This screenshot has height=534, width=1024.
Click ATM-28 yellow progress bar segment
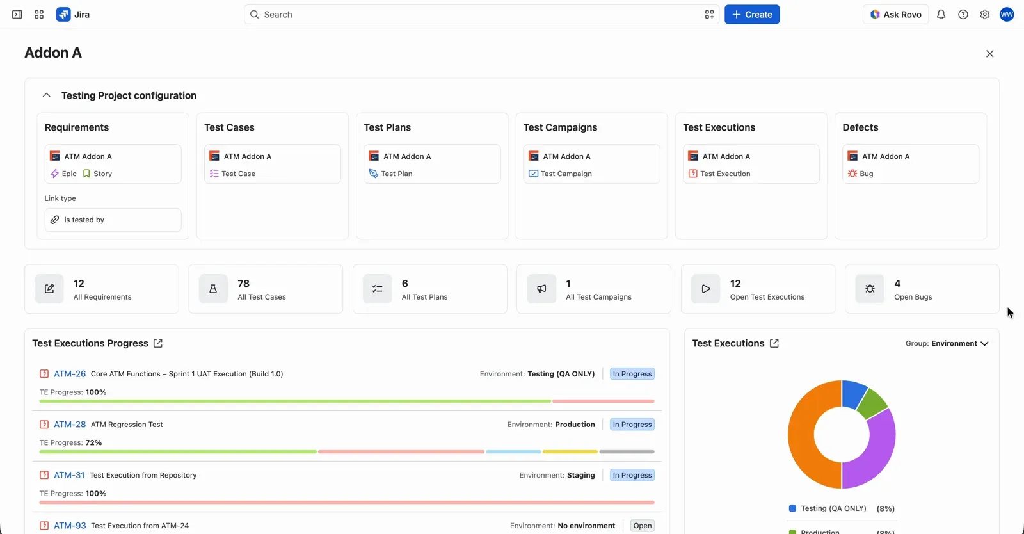point(570,452)
